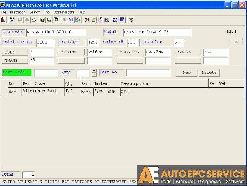Image resolution: width=247 pixels, height=186 pixels.
Task: Click the BODY button
Action: pos(15,52)
